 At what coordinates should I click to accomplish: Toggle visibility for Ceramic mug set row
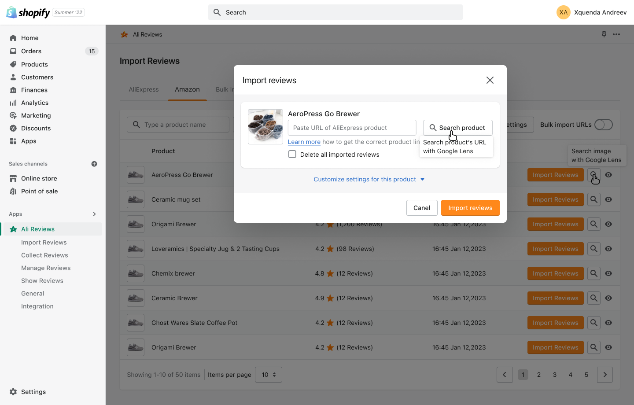[x=608, y=199]
